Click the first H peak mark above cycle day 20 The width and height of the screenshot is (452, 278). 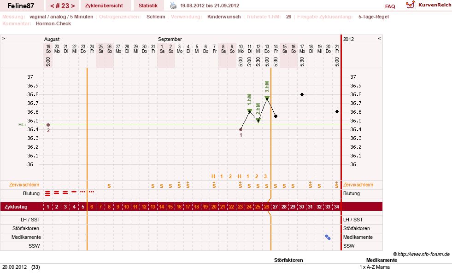[213, 176]
